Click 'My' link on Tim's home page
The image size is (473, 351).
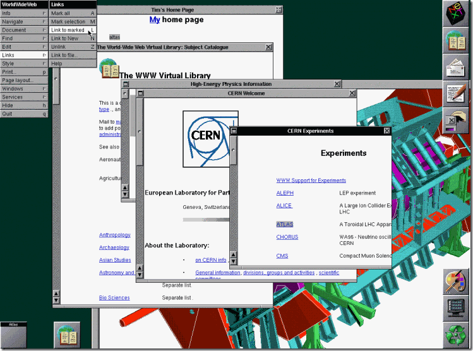(155, 20)
